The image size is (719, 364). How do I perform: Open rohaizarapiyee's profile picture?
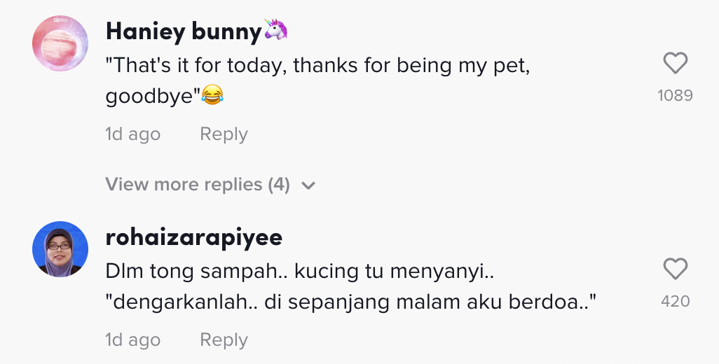click(60, 248)
